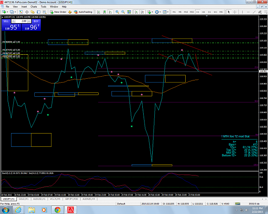Image resolution: width=268 pixels, height=214 pixels.
Task: Open the Profiles toolbar icon
Action: point(12,12)
